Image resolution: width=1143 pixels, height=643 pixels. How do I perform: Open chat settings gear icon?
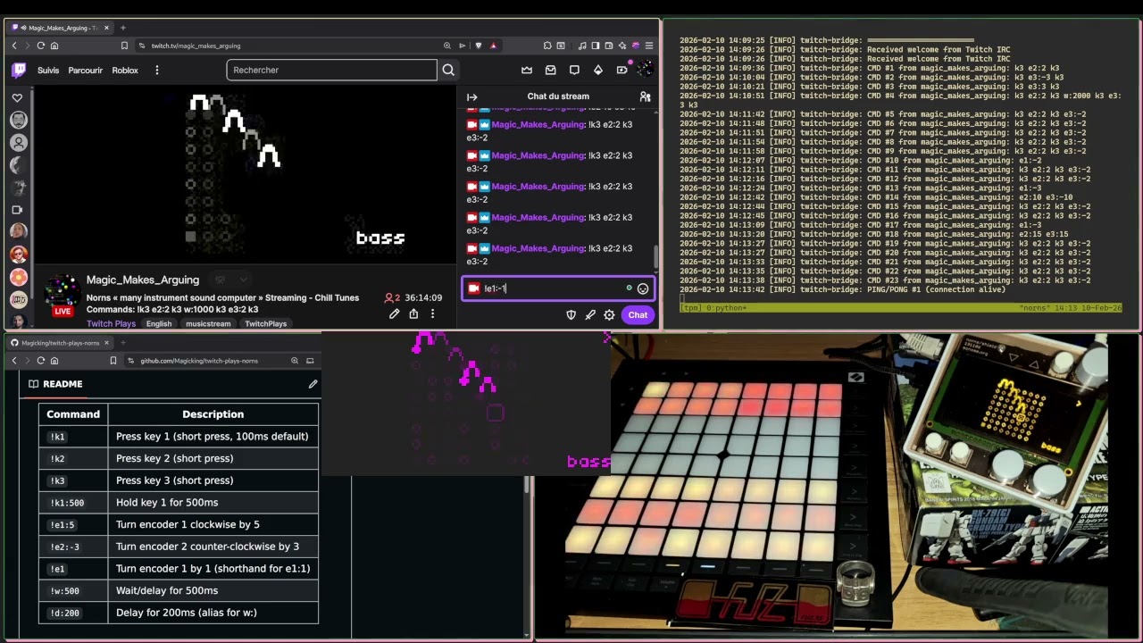609,314
